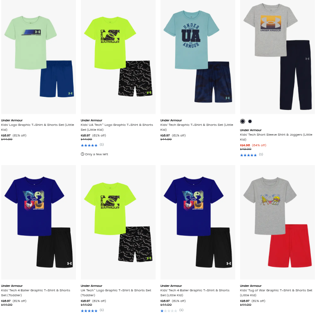
Task: Open Kids' UA Tech Logo Graphic Little Kid link
Action: pos(117,127)
